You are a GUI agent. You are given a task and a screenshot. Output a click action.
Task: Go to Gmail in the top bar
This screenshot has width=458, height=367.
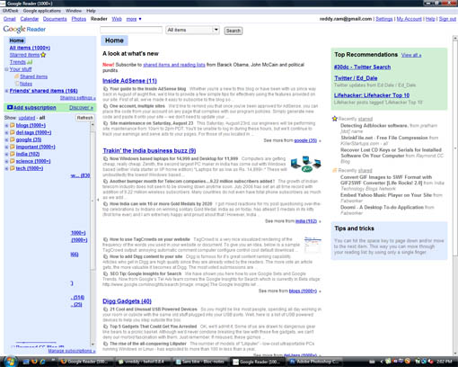10,19
